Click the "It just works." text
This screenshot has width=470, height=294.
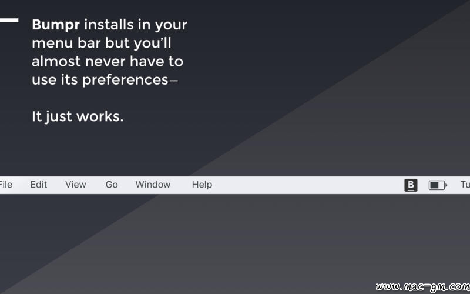[78, 116]
